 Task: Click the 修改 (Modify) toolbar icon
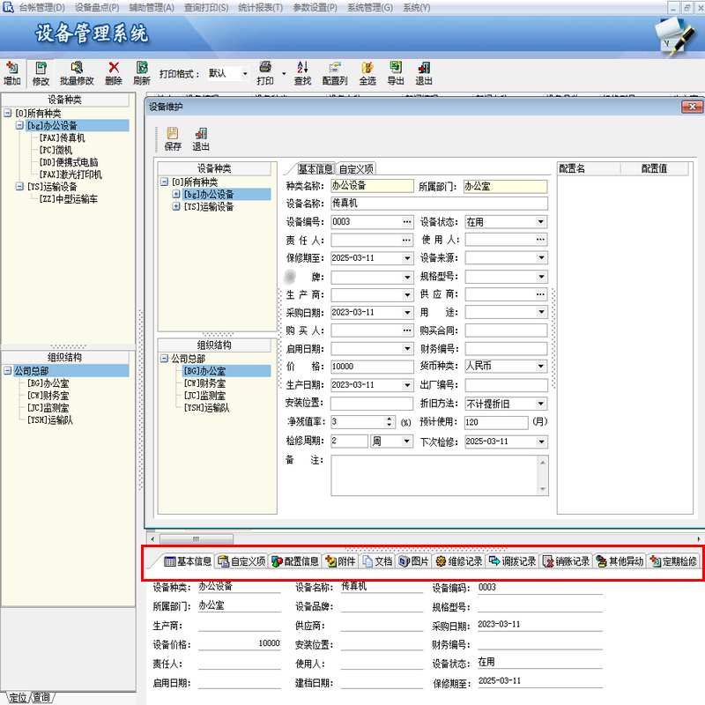(41, 73)
